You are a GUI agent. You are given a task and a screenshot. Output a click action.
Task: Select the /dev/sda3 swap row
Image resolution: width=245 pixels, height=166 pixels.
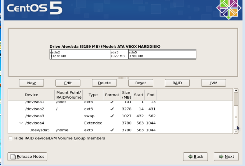[120, 116]
